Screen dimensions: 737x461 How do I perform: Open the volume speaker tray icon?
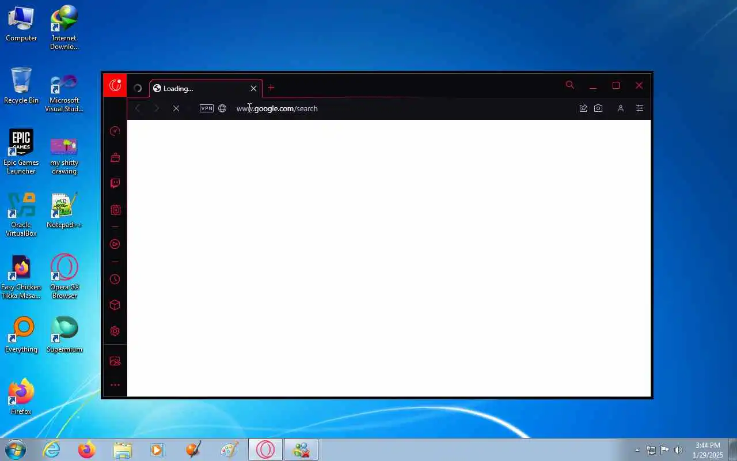coord(678,450)
